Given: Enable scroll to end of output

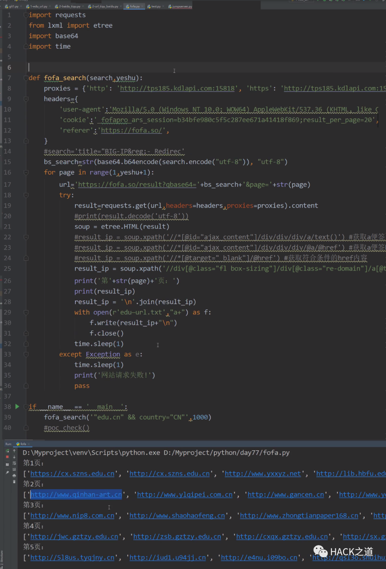Looking at the screenshot, I should (x=14, y=469).
